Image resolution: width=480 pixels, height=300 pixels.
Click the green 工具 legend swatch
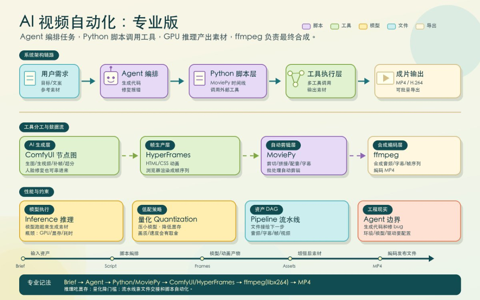click(x=335, y=26)
